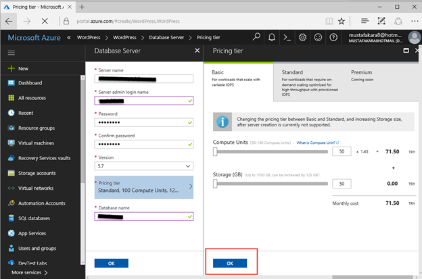Click the Database Server breadcrumb
This screenshot has height=279, width=422.
click(166, 37)
